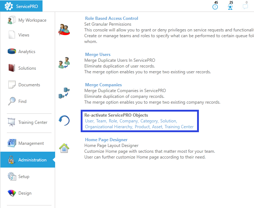Re-activate Team objects link

pos(101,121)
